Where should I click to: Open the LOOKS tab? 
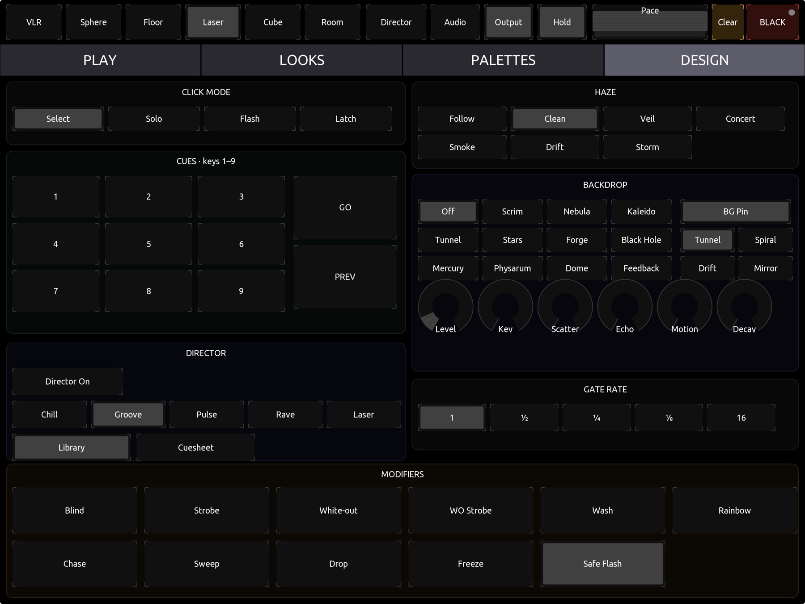coord(302,60)
